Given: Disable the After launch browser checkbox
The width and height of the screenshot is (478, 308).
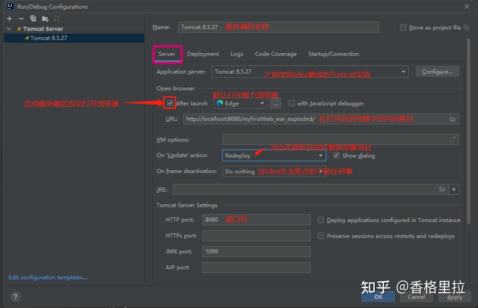Looking at the screenshot, I should (x=170, y=103).
